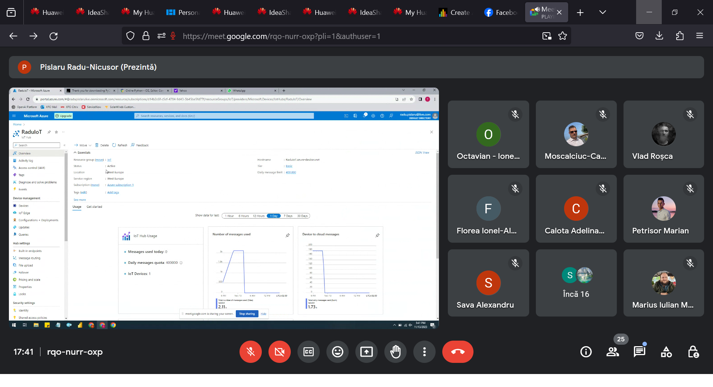Open Firefox application hamburger menu
This screenshot has height=387, width=713.
[700, 36]
